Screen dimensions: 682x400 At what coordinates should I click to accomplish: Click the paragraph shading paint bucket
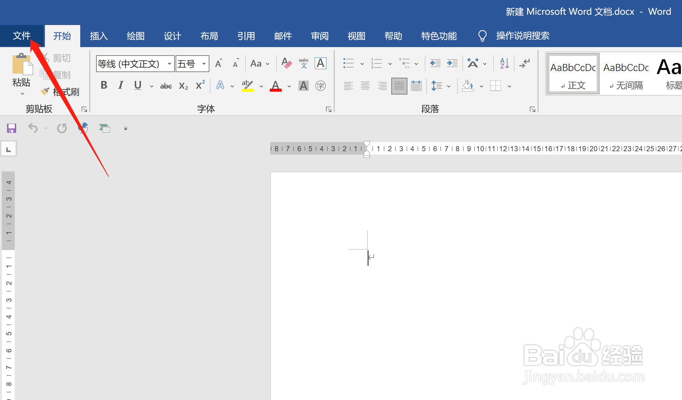(468, 86)
